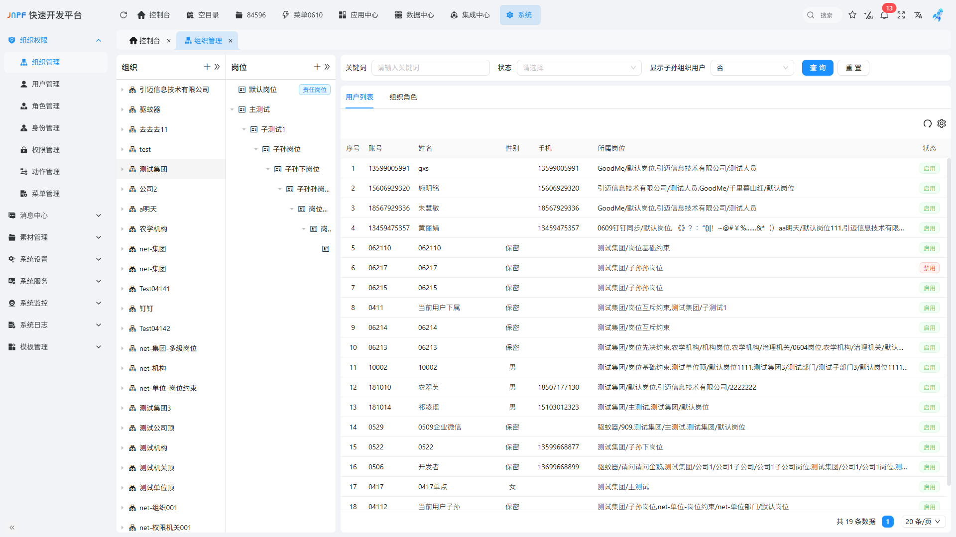Select 农学机构 in organization tree
The image size is (956, 537).
[x=171, y=229]
